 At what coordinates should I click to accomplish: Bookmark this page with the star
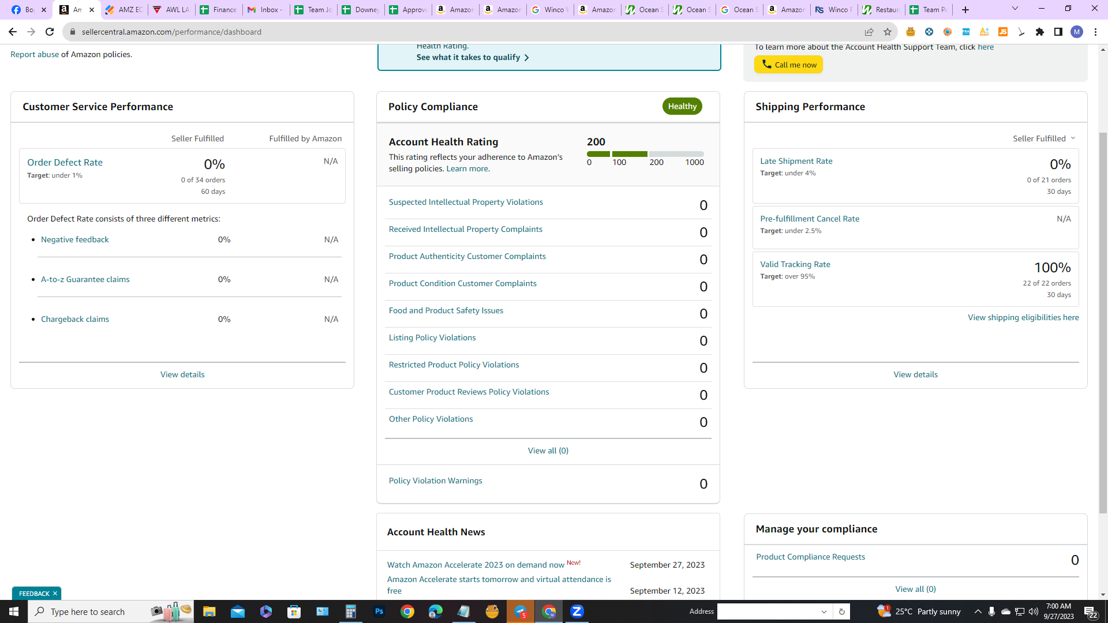[x=888, y=32]
